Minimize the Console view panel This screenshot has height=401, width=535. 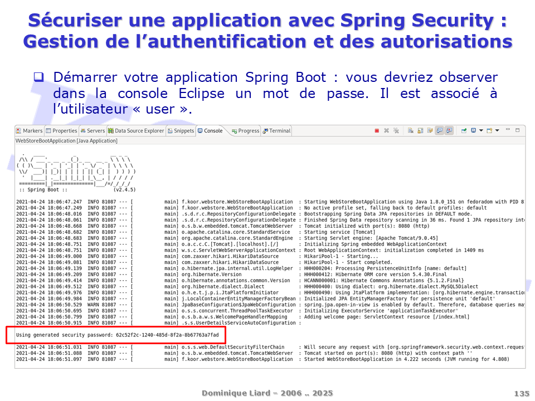click(x=508, y=129)
